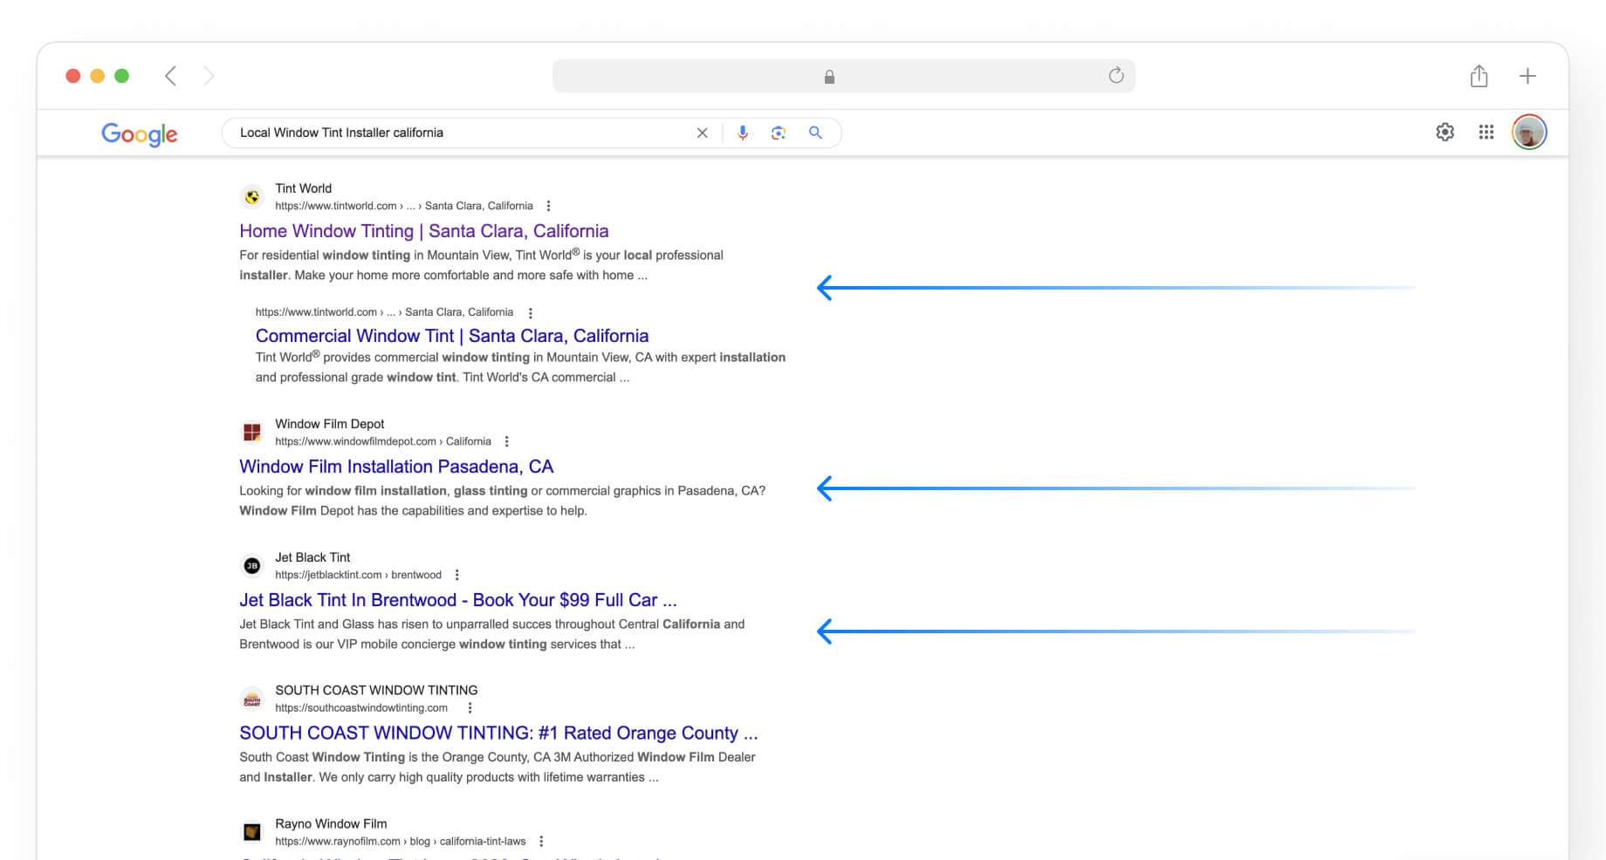Click the Window Film Depot favicon
The image size is (1606, 860).
click(252, 433)
